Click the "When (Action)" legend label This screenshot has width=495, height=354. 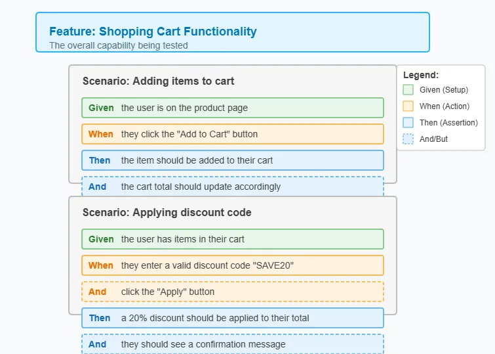pyautogui.click(x=444, y=106)
